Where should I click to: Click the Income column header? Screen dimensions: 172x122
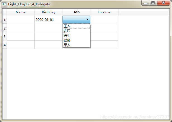click(104, 12)
